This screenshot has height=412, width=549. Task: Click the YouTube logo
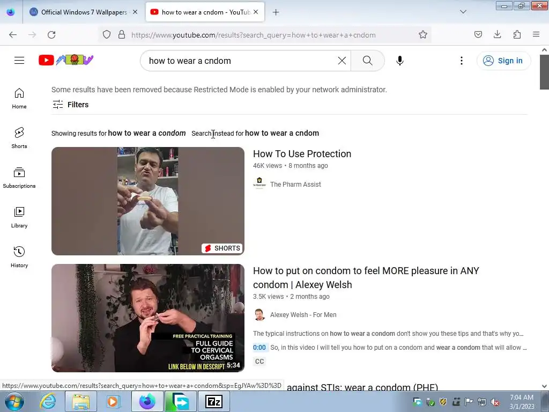[x=66, y=60]
